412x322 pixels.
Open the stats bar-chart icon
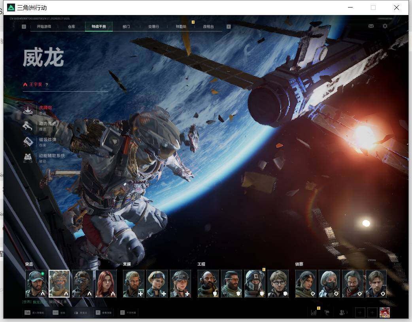(x=314, y=313)
